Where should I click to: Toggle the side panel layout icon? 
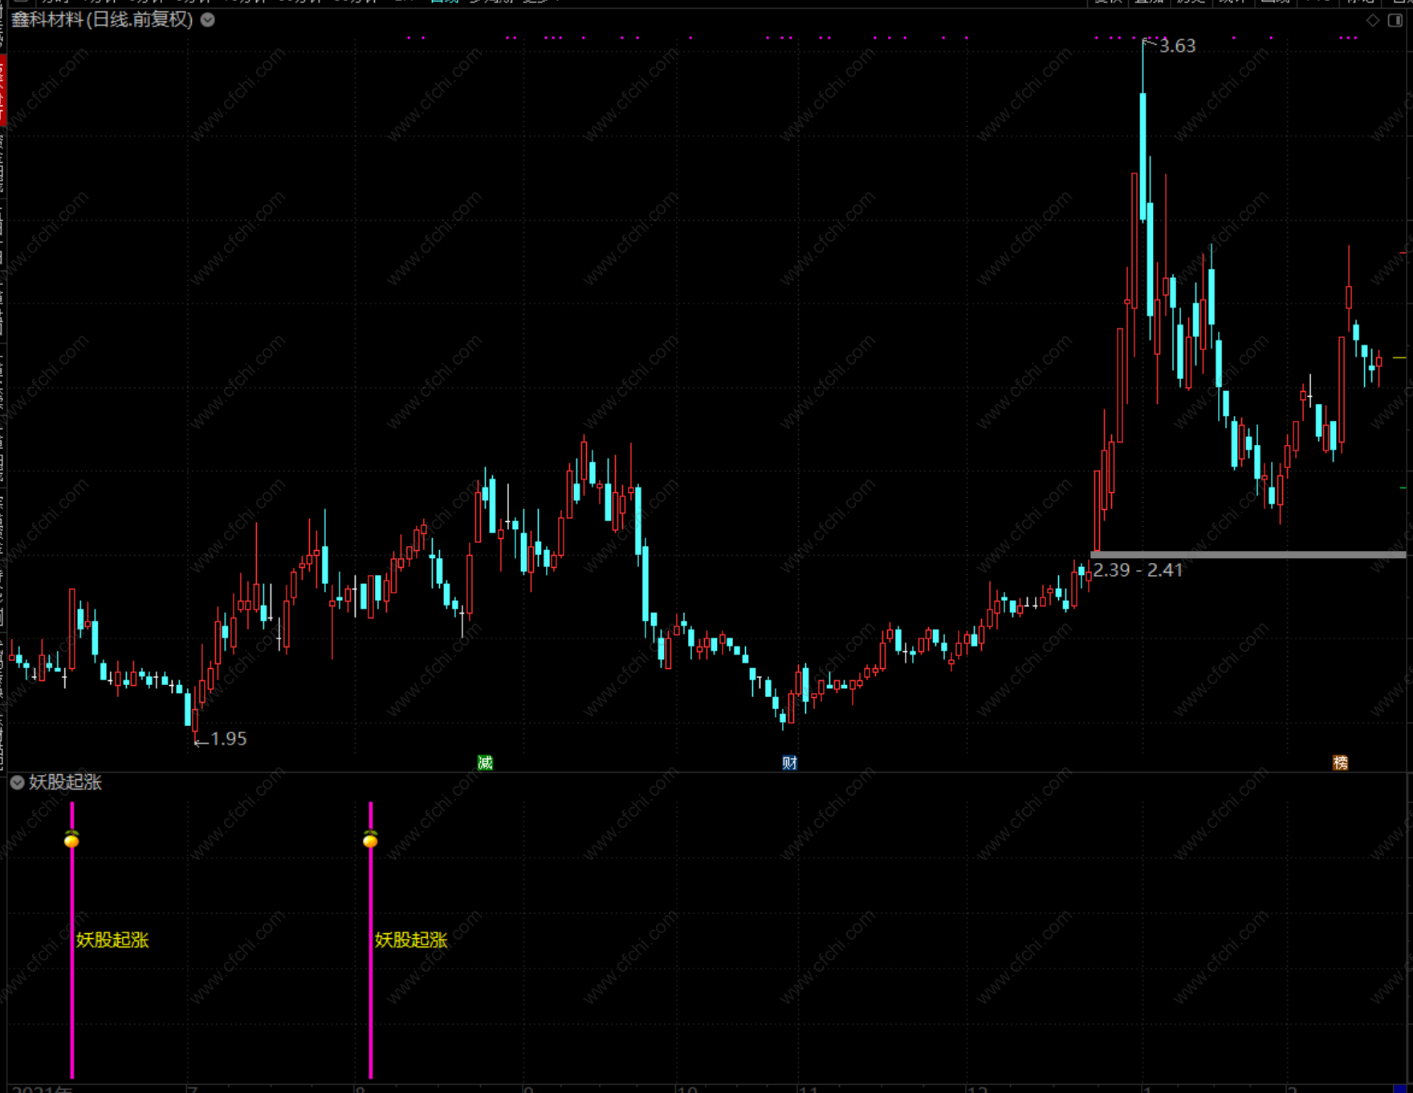point(1395,20)
